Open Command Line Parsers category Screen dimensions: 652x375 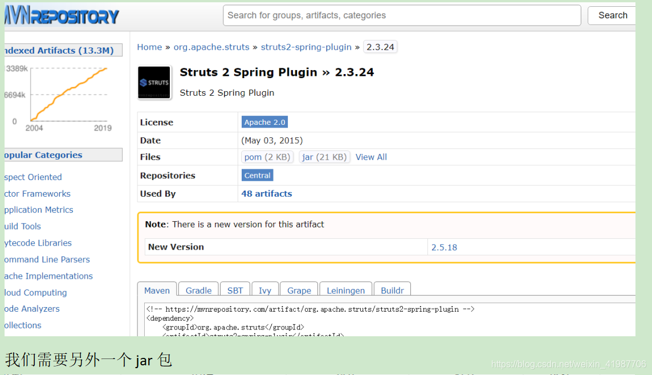click(47, 259)
